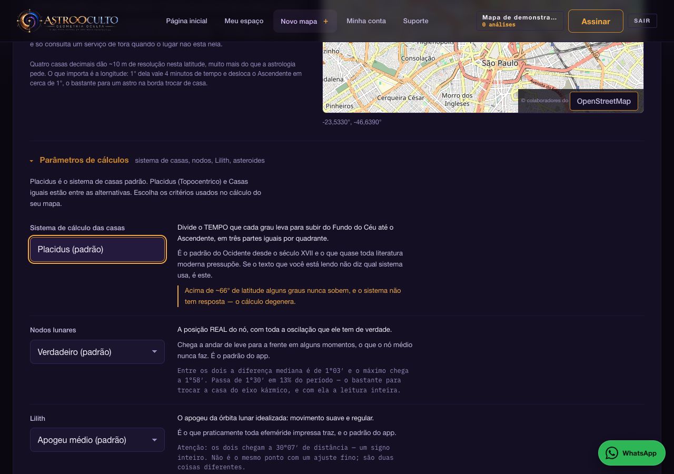The height and width of the screenshot is (474, 674).
Task: Click the Assinar button
Action: click(596, 21)
